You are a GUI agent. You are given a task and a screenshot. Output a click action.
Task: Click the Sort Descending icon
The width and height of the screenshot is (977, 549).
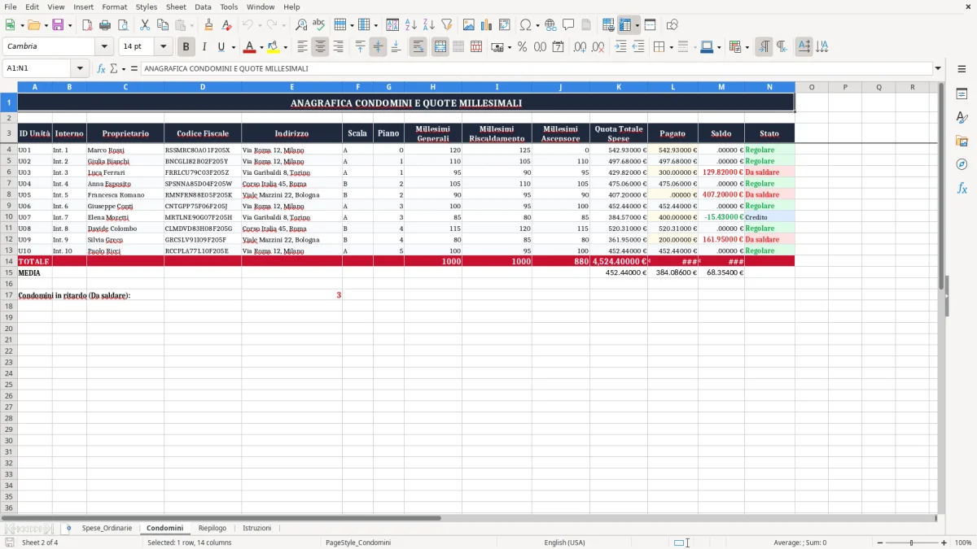[429, 25]
